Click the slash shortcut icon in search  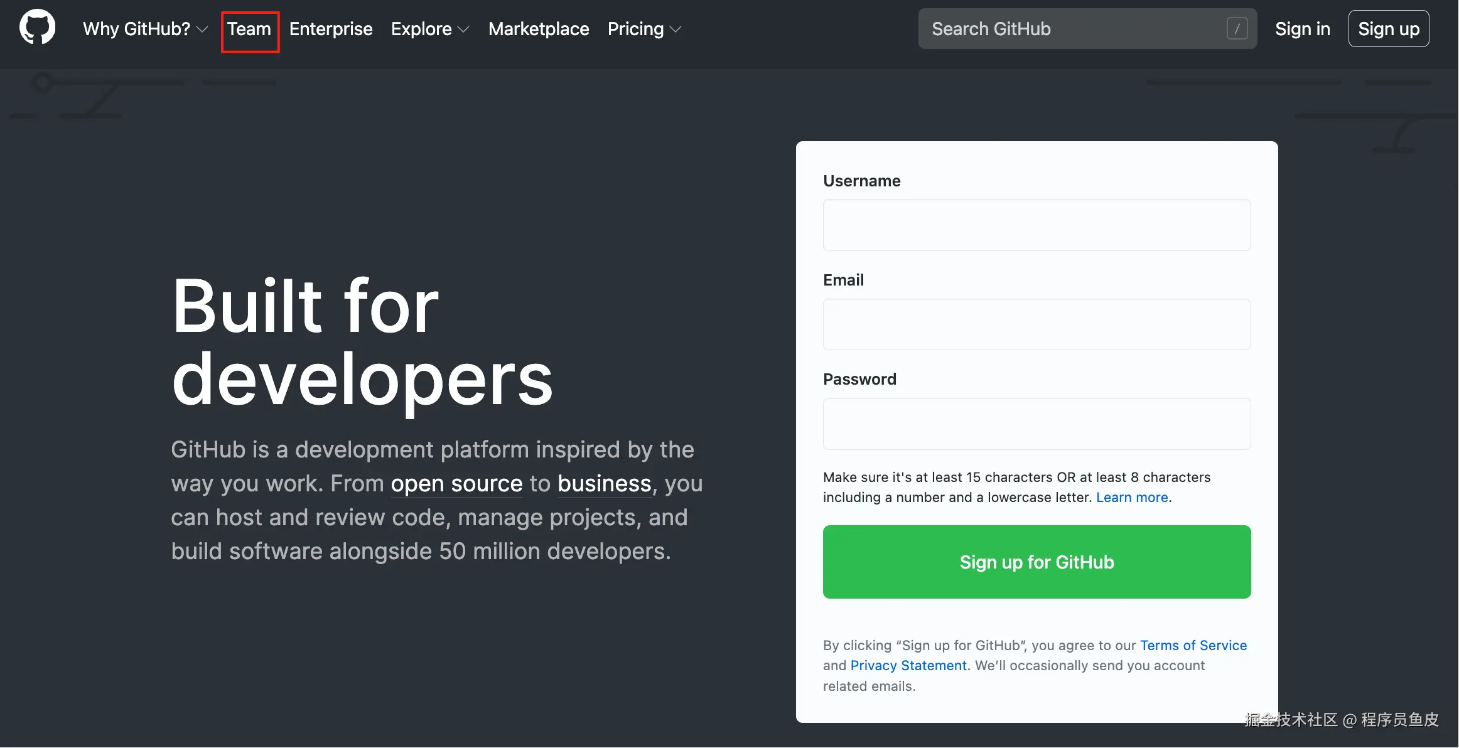click(1237, 29)
